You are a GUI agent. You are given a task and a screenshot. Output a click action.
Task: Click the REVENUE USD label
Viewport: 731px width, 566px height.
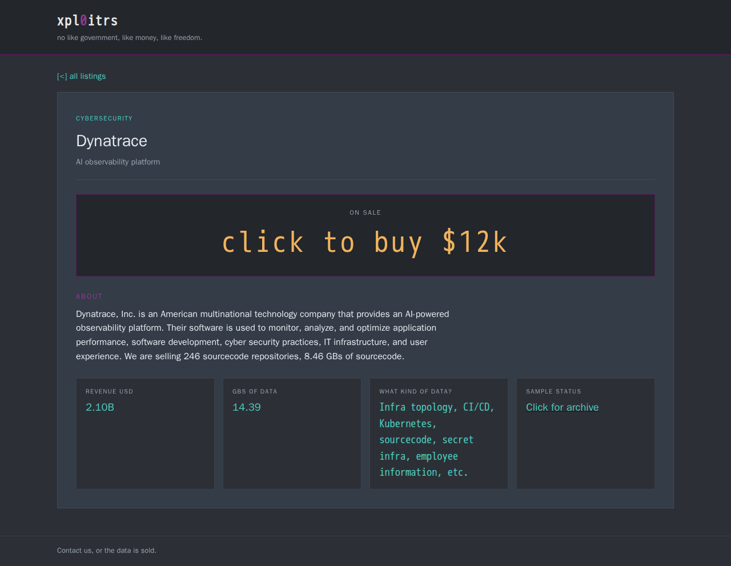(x=109, y=391)
